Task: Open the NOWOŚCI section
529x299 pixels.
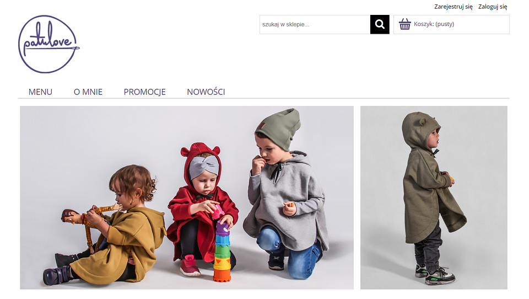Action: tap(206, 92)
